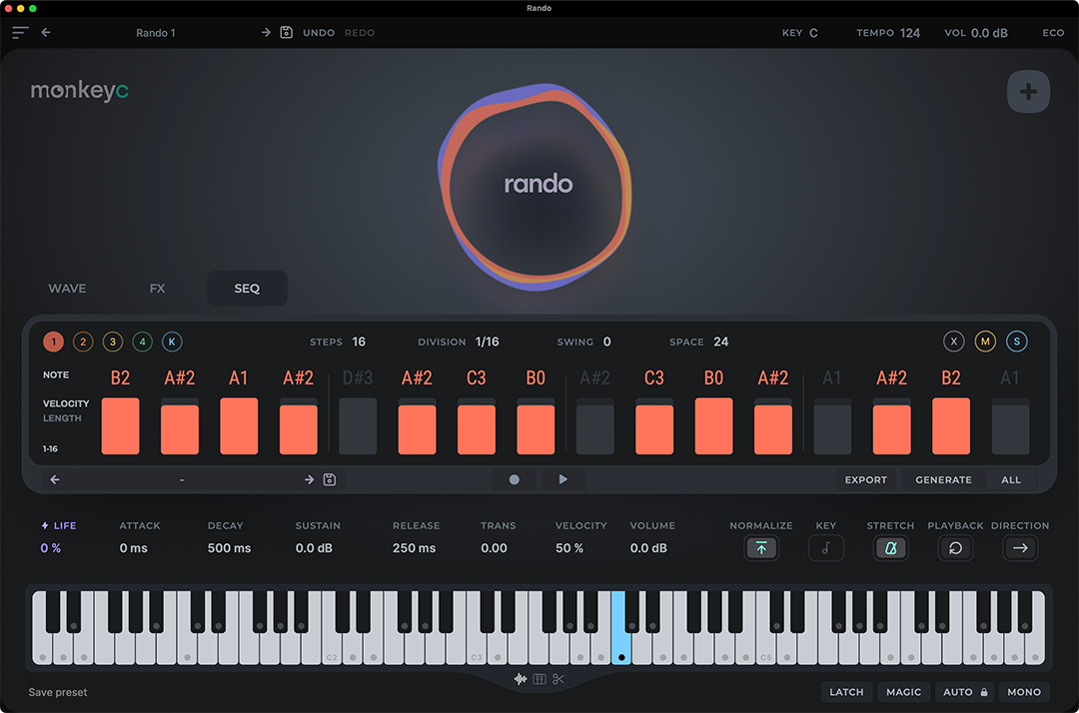Click the Generate button
The height and width of the screenshot is (713, 1079).
tap(943, 480)
